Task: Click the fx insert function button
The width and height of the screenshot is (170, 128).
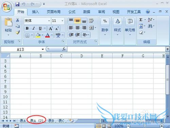Action: click(x=64, y=49)
